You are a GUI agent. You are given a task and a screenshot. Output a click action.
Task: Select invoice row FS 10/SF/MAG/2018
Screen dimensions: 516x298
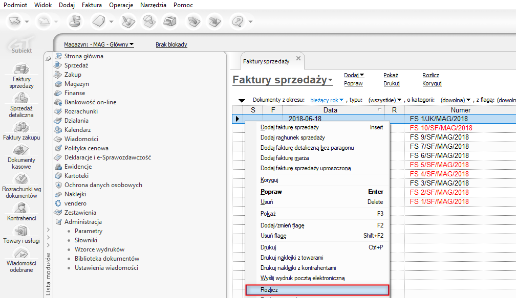(441, 128)
